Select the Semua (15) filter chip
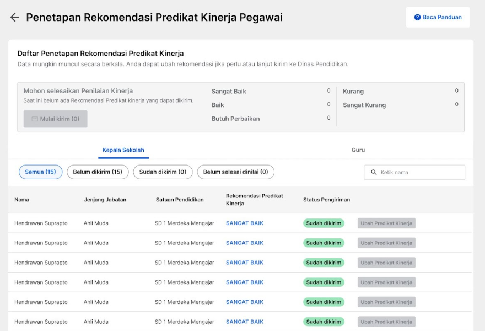The width and height of the screenshot is (485, 331). pos(41,172)
